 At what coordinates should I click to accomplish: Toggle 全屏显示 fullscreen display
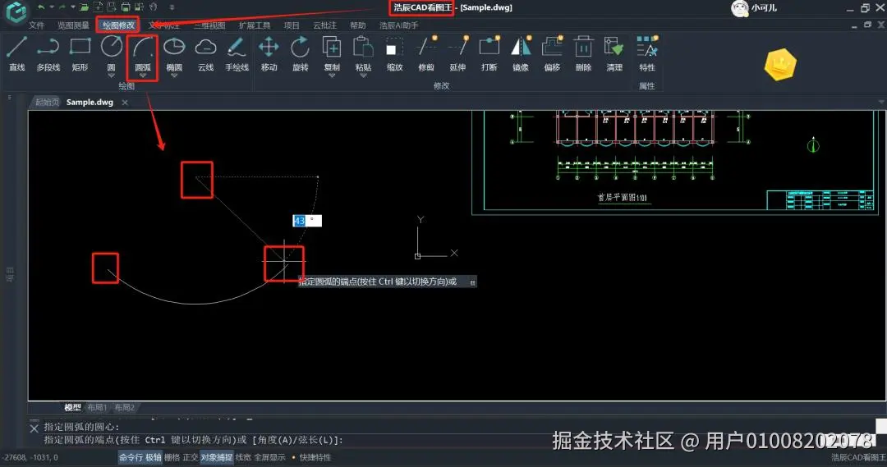click(x=269, y=457)
